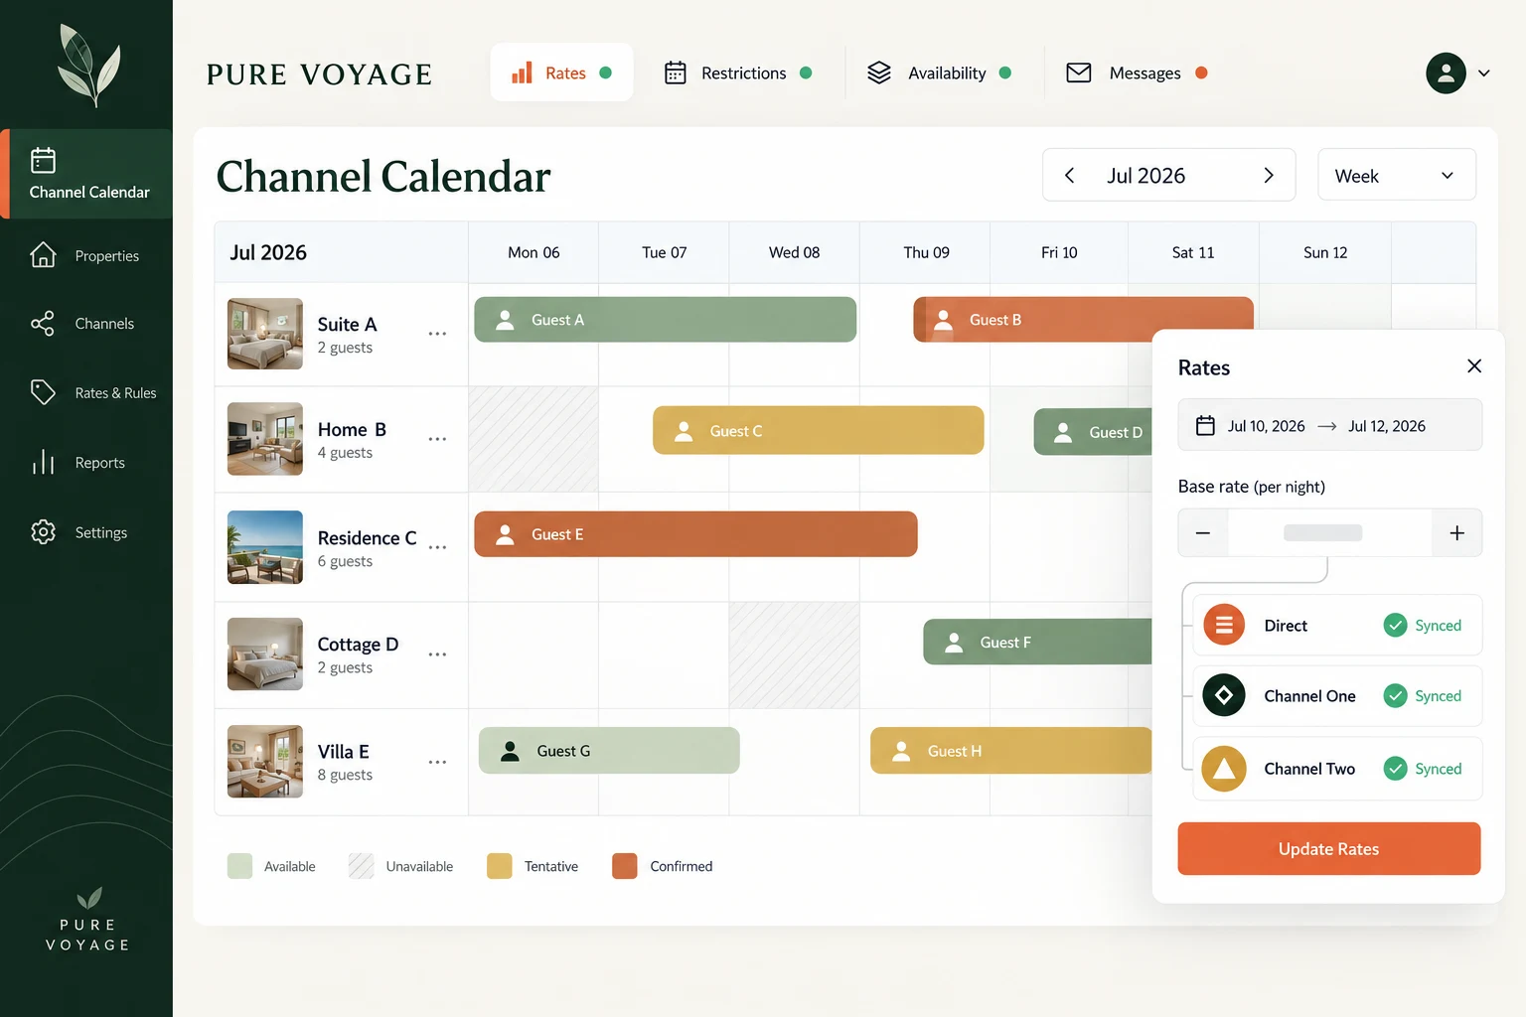Expand the Week view dropdown

coord(1397,176)
